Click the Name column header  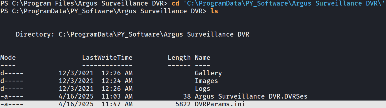click(x=202, y=58)
